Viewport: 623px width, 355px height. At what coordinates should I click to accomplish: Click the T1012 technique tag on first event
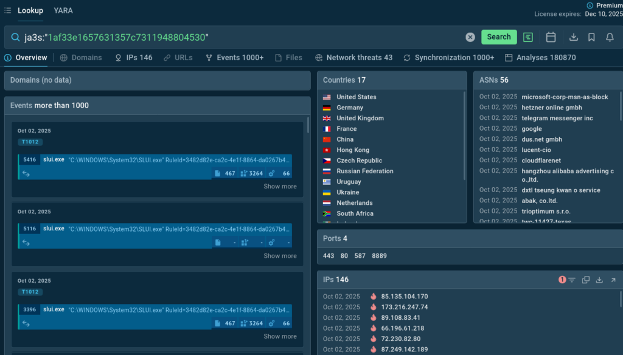29,142
